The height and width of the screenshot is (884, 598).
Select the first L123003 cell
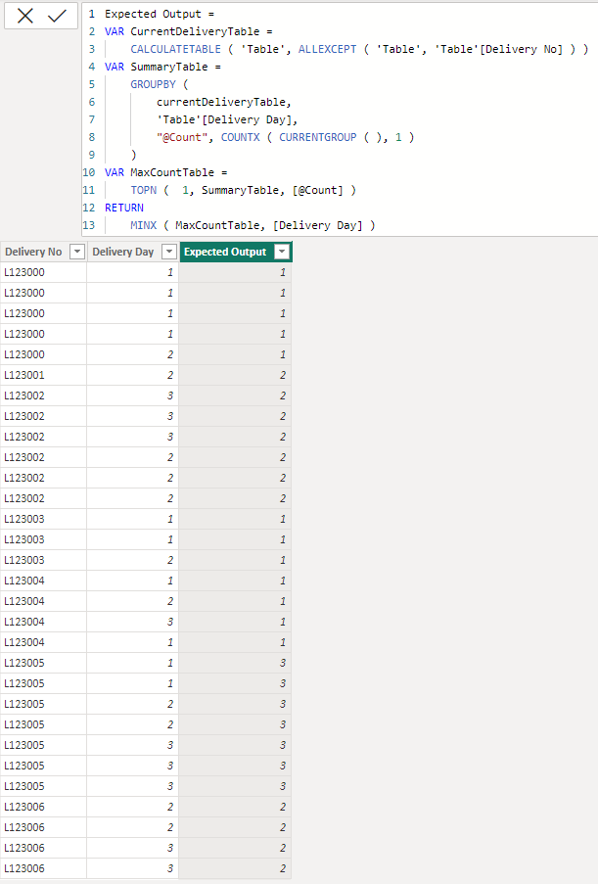click(x=43, y=519)
